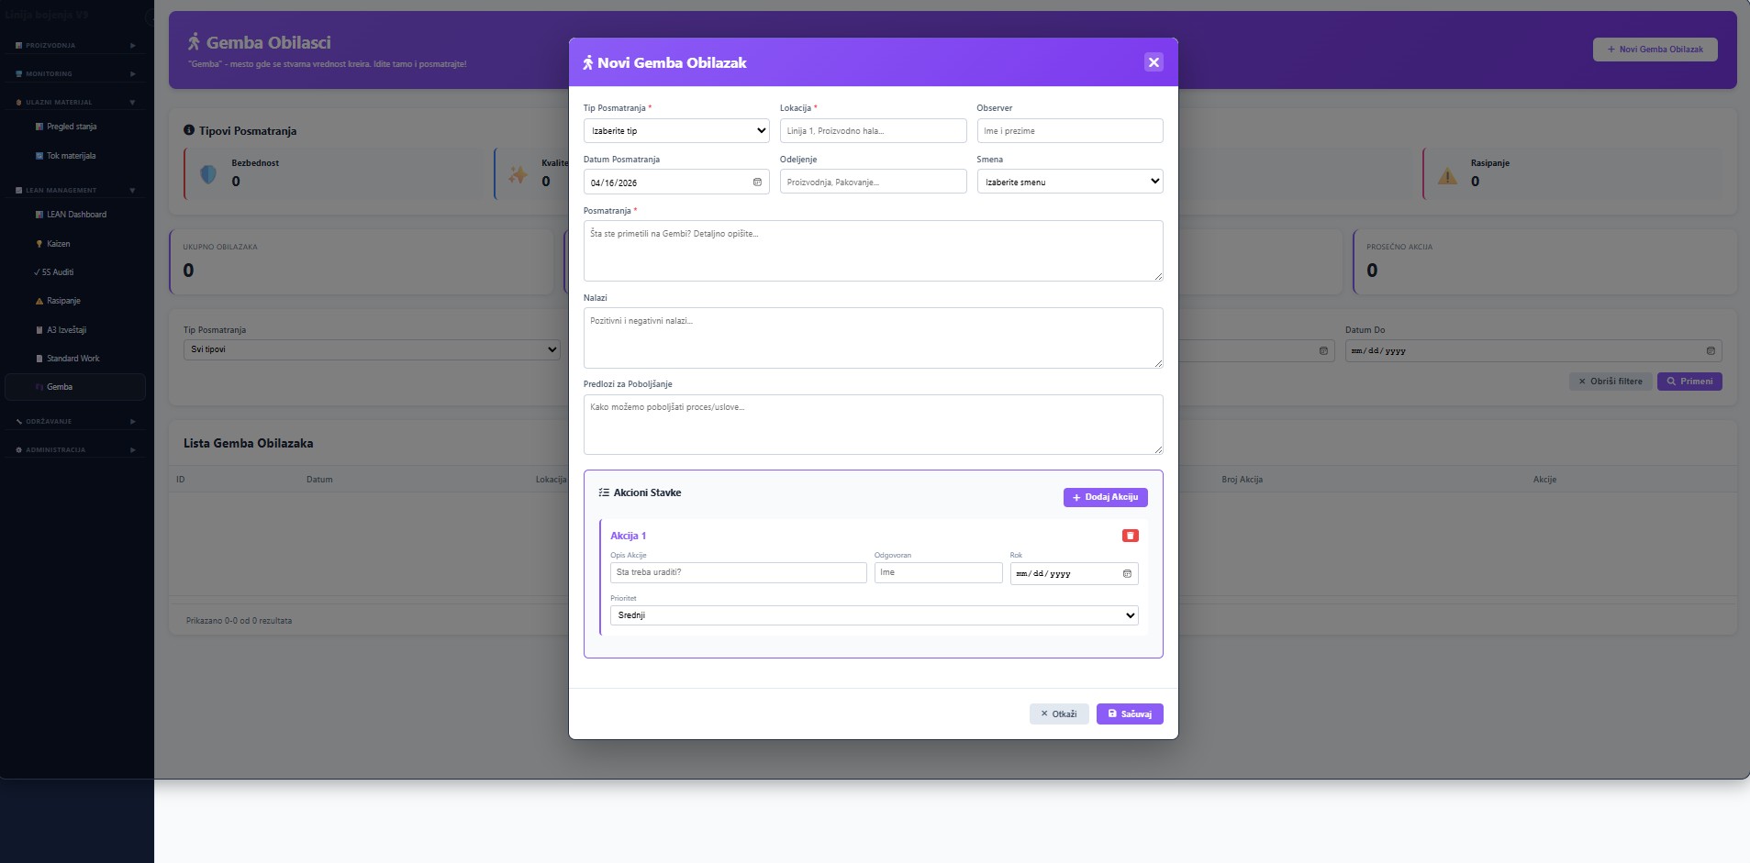Screen dimensions: 1750x863
Task: Open Standard Work in the sidebar
Action: pyautogui.click(x=75, y=359)
